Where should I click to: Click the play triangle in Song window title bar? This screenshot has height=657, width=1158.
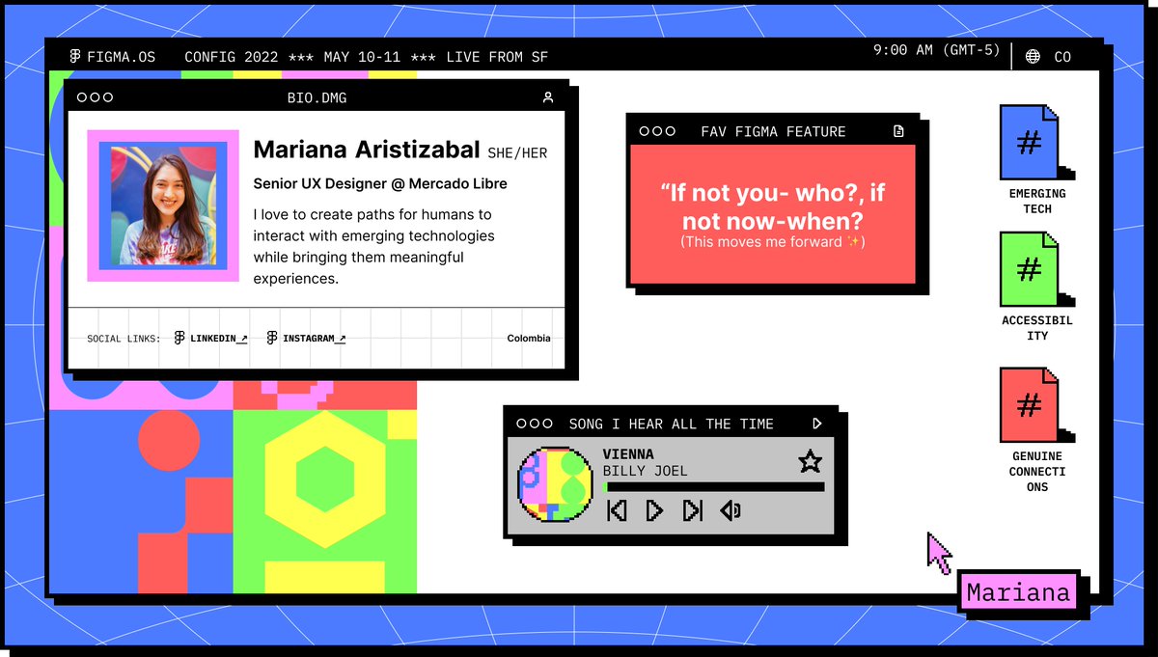click(x=817, y=424)
